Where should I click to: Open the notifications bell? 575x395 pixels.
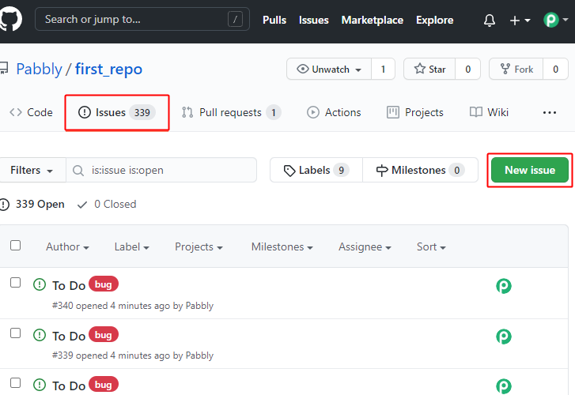point(490,21)
